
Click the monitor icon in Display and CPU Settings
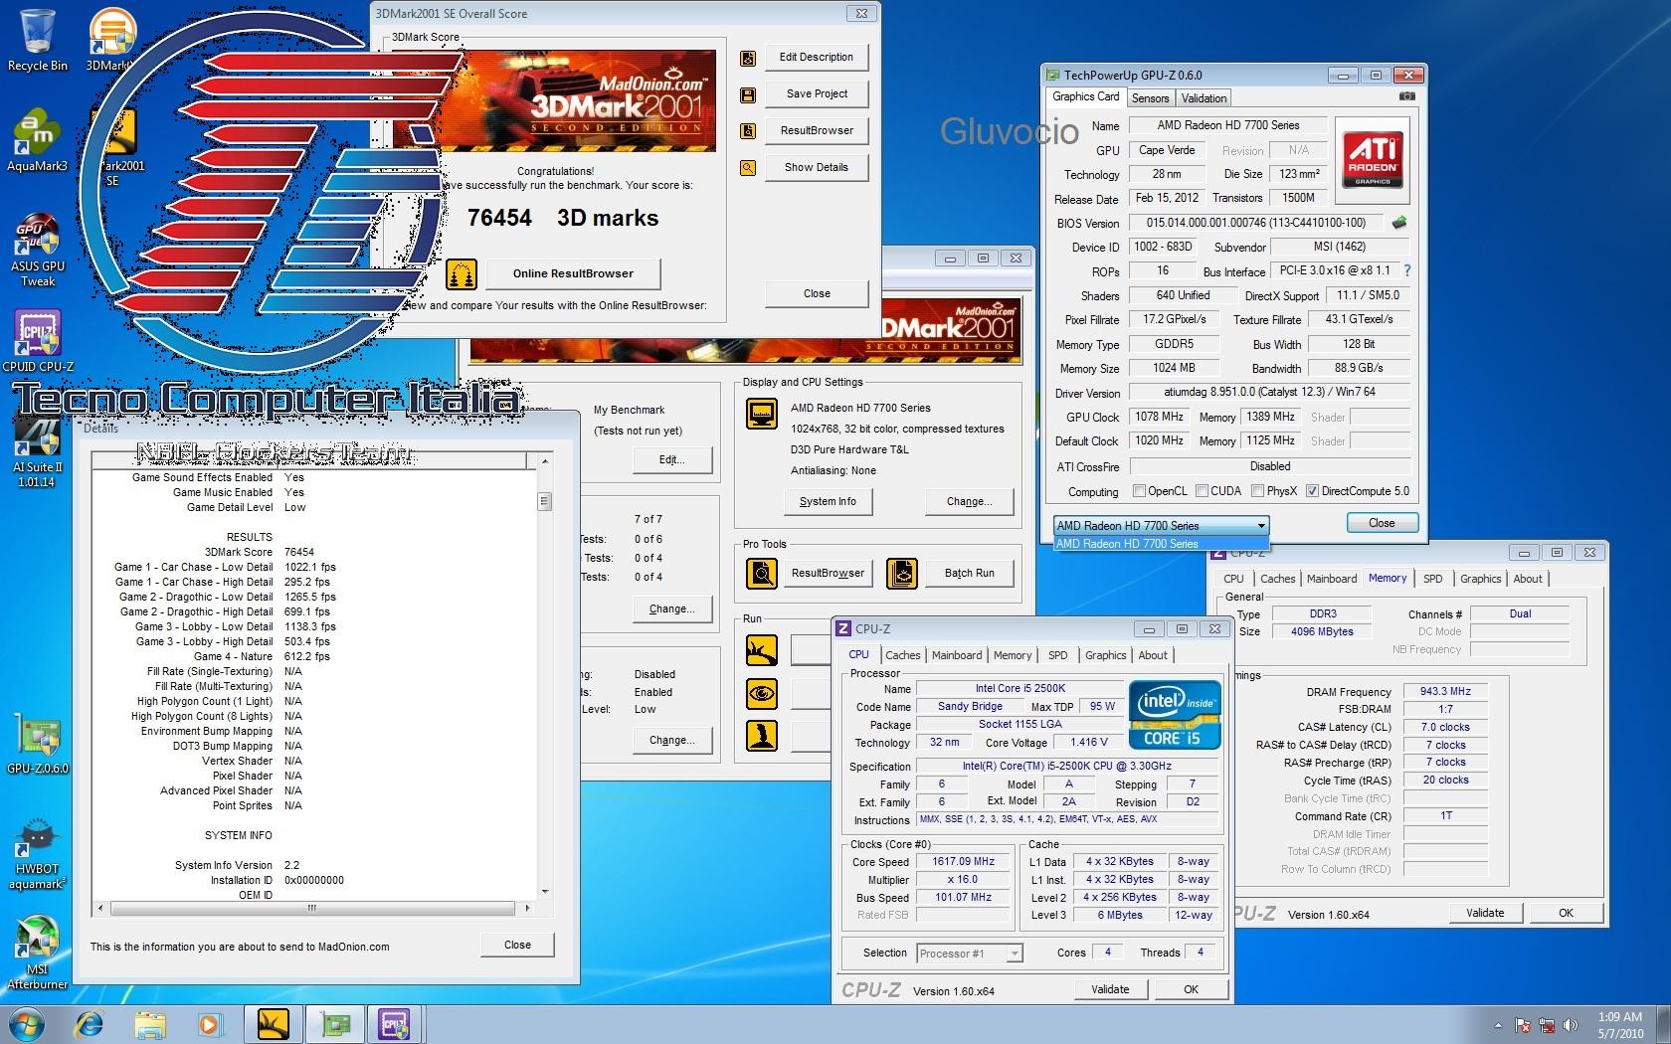coord(762,414)
